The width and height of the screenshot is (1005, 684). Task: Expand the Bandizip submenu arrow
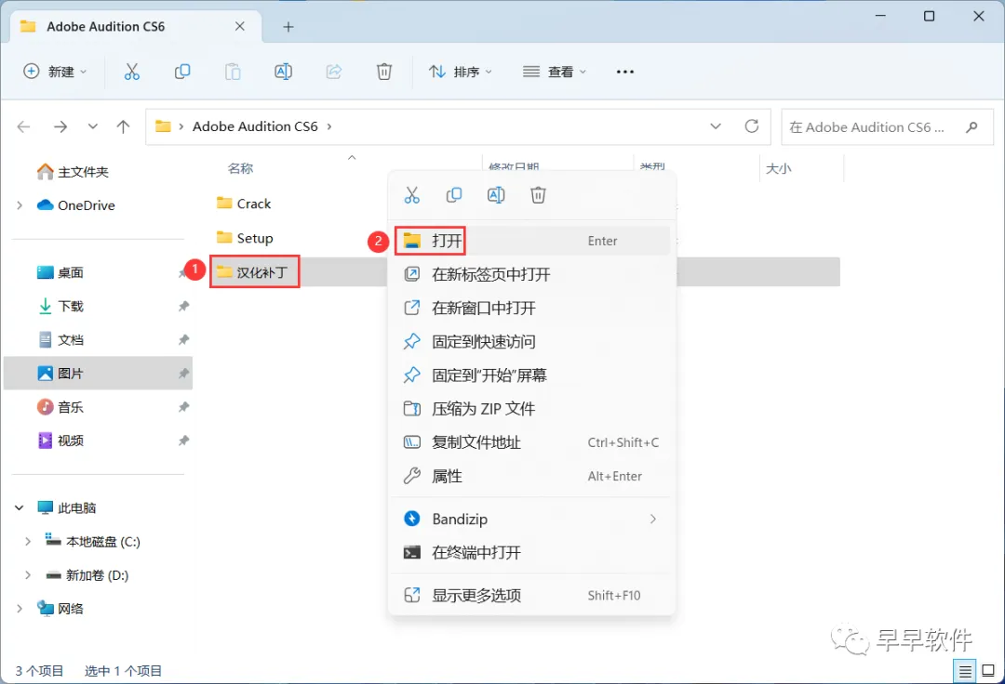point(653,519)
